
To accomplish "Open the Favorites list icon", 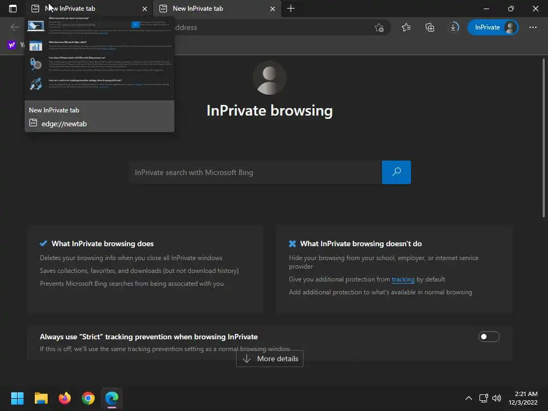I will tap(406, 27).
